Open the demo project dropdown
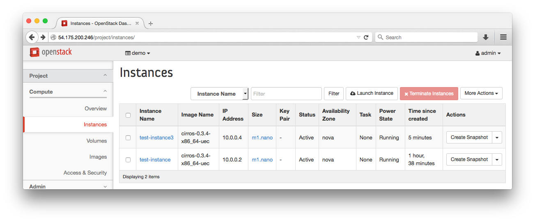The width and height of the screenshot is (535, 222). click(138, 53)
